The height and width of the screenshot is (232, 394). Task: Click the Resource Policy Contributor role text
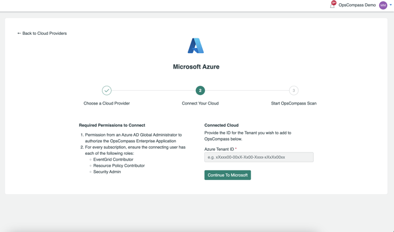click(x=119, y=166)
